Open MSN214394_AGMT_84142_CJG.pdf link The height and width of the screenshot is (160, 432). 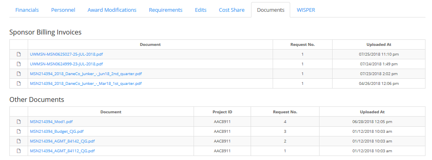point(62,141)
